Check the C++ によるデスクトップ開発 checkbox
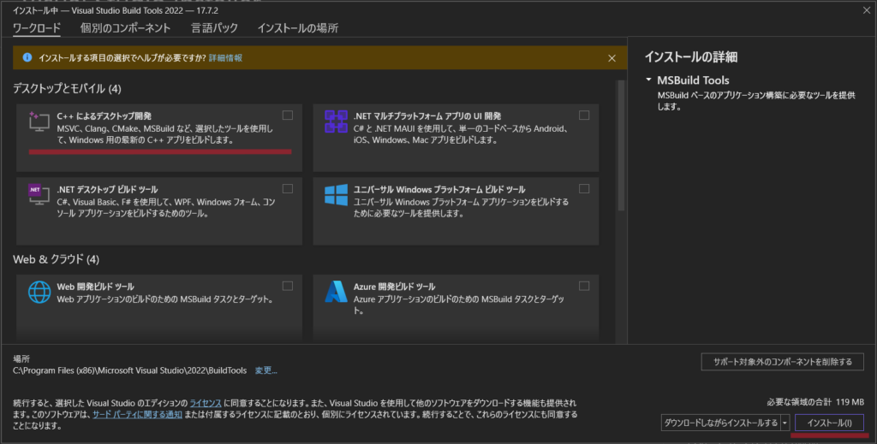Image resolution: width=877 pixels, height=444 pixels. tap(288, 115)
